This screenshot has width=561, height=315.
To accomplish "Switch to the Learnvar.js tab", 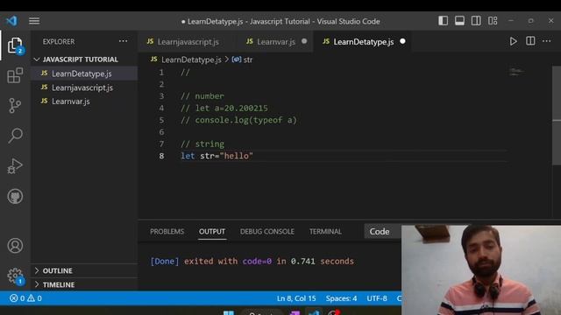I will pyautogui.click(x=276, y=42).
